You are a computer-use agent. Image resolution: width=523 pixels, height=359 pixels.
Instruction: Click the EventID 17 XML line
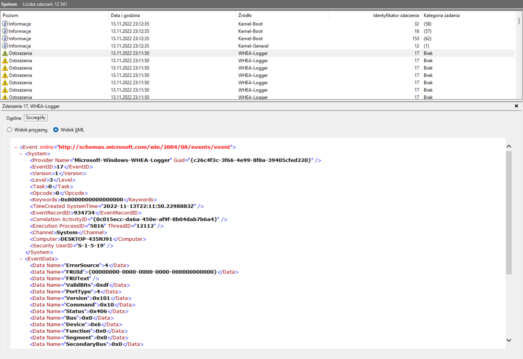61,167
